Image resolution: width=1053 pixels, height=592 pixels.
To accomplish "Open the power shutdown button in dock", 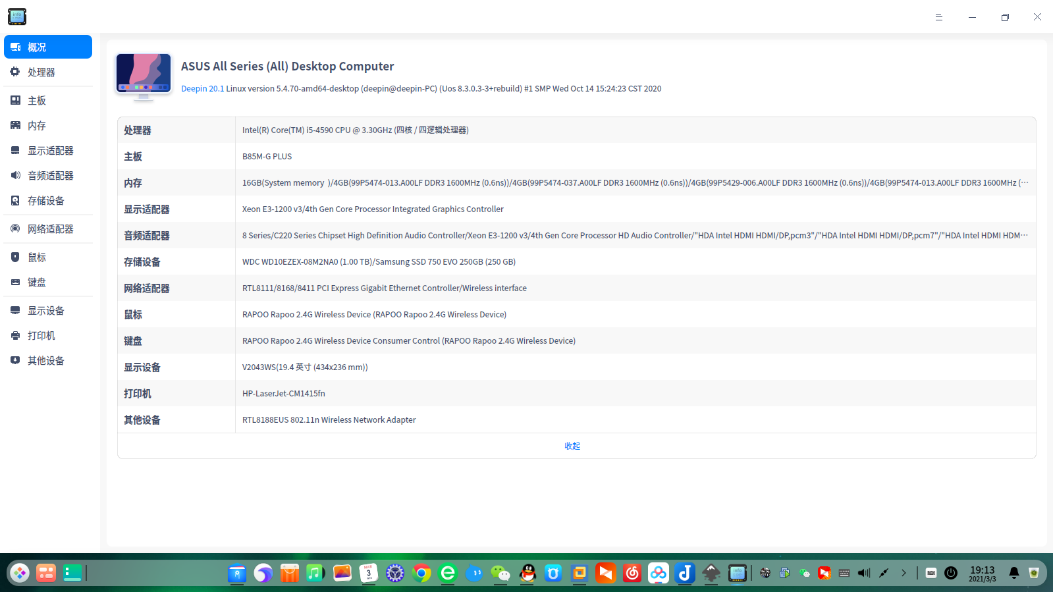I will click(x=951, y=573).
